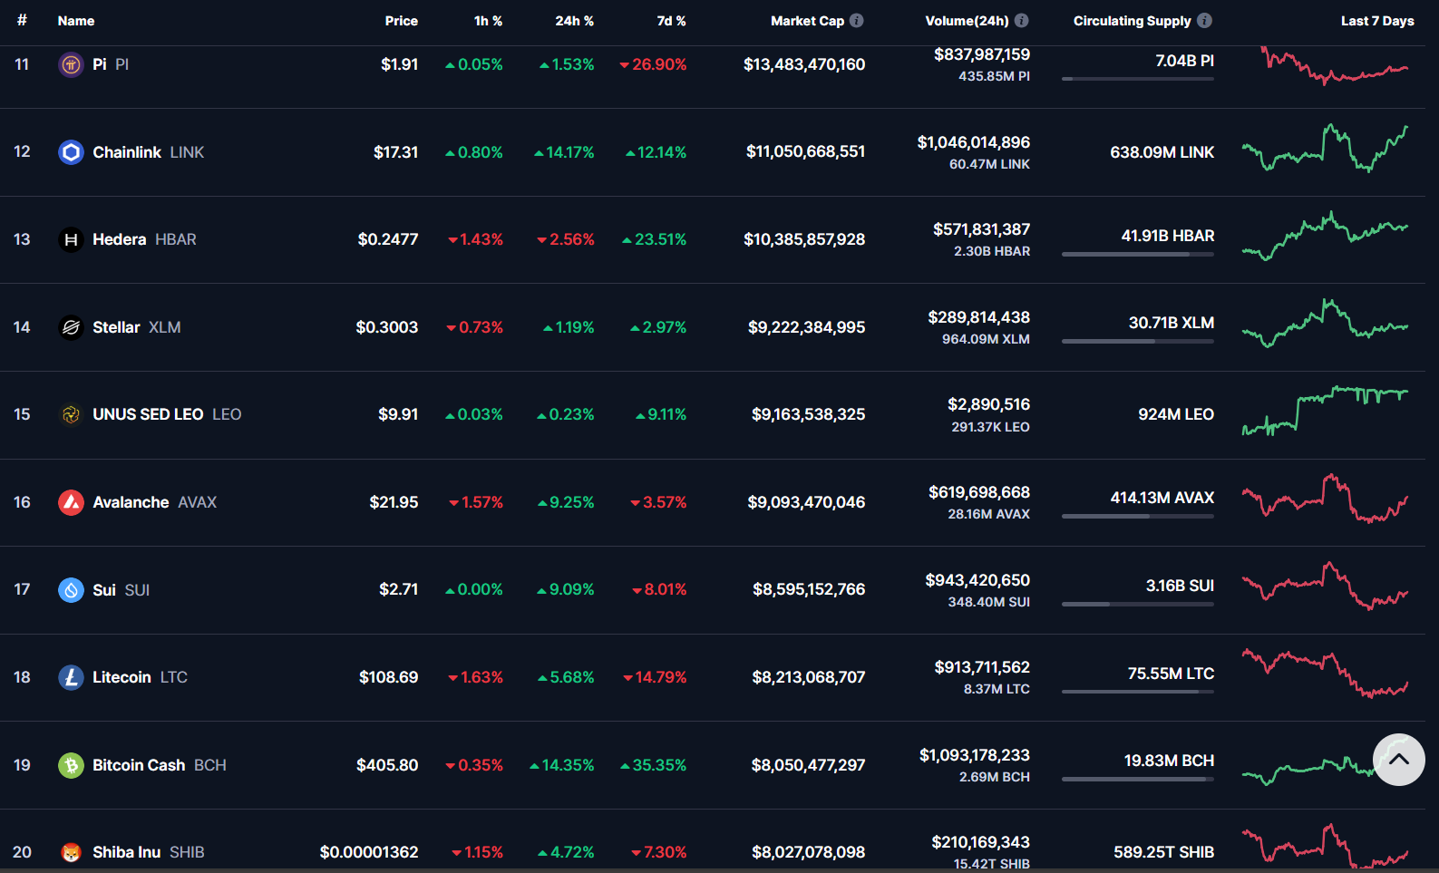Open the Market Cap info tooltip icon
This screenshot has width=1439, height=873.
pos(856,20)
